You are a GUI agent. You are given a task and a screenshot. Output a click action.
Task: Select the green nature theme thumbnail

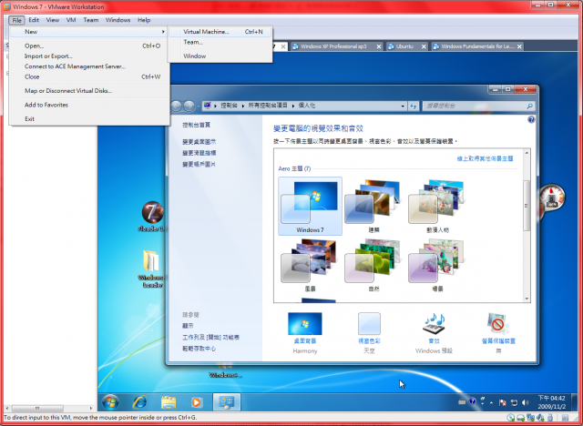tap(373, 265)
